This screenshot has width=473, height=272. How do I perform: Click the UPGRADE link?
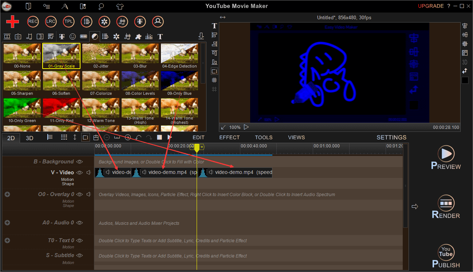(431, 6)
